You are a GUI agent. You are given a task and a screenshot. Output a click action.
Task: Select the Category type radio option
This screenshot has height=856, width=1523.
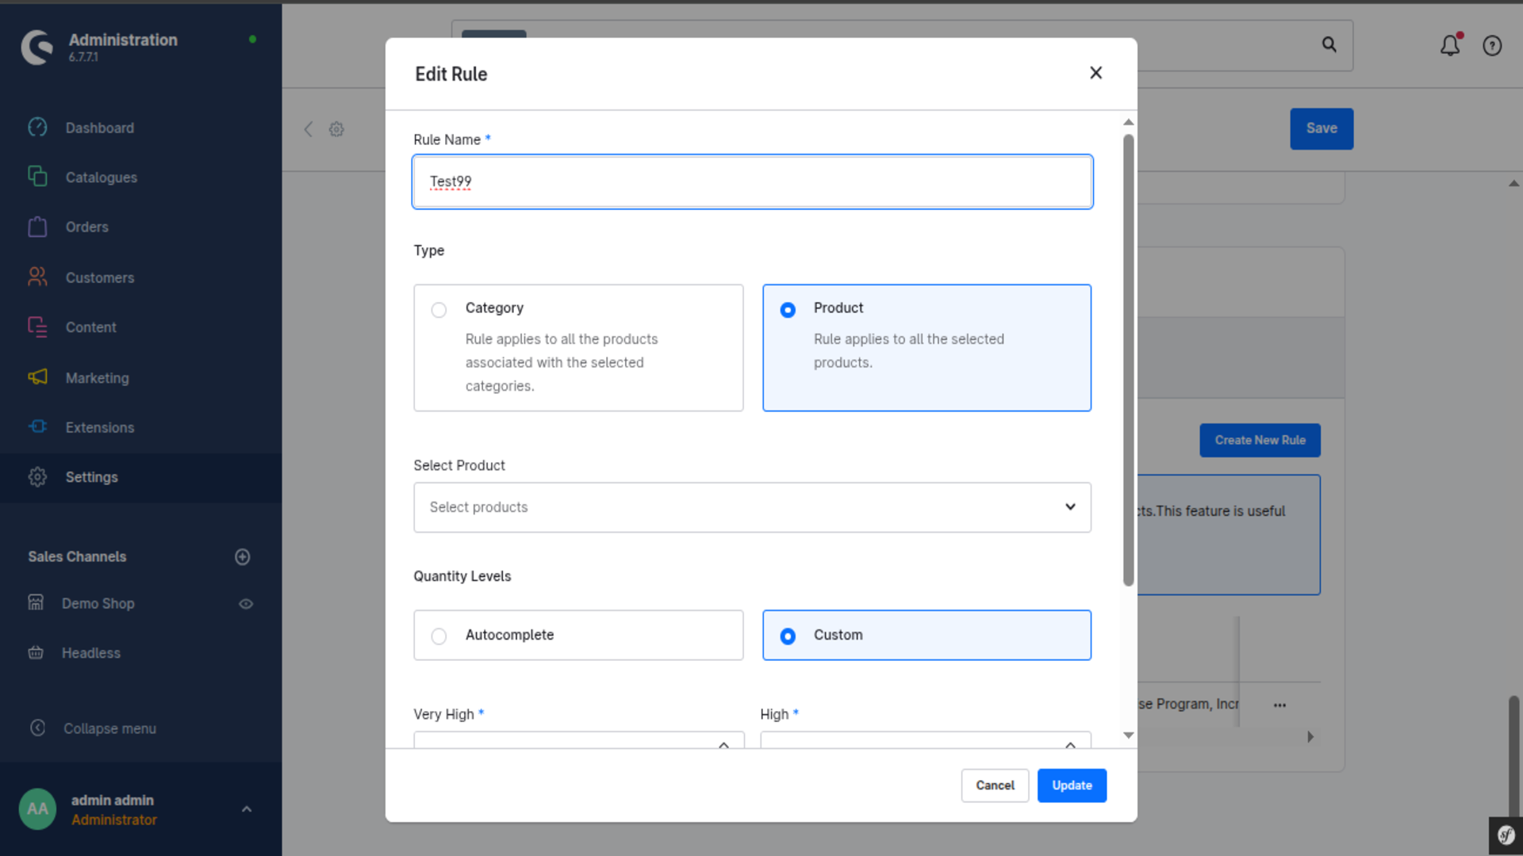(x=439, y=310)
